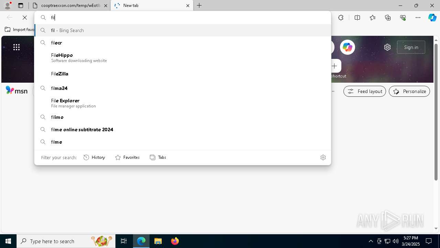Filter search by Favorites

[x=127, y=157]
